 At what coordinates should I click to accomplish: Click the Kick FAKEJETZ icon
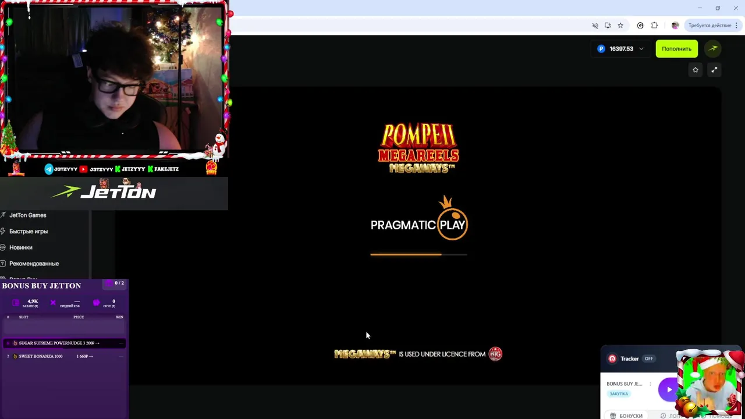pos(151,169)
